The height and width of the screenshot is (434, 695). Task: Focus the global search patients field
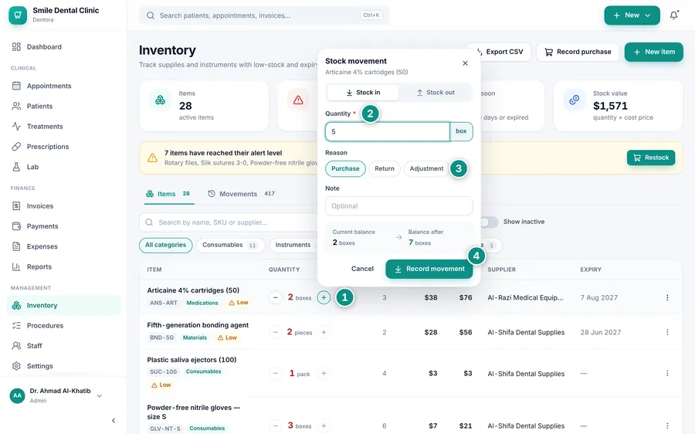click(264, 15)
